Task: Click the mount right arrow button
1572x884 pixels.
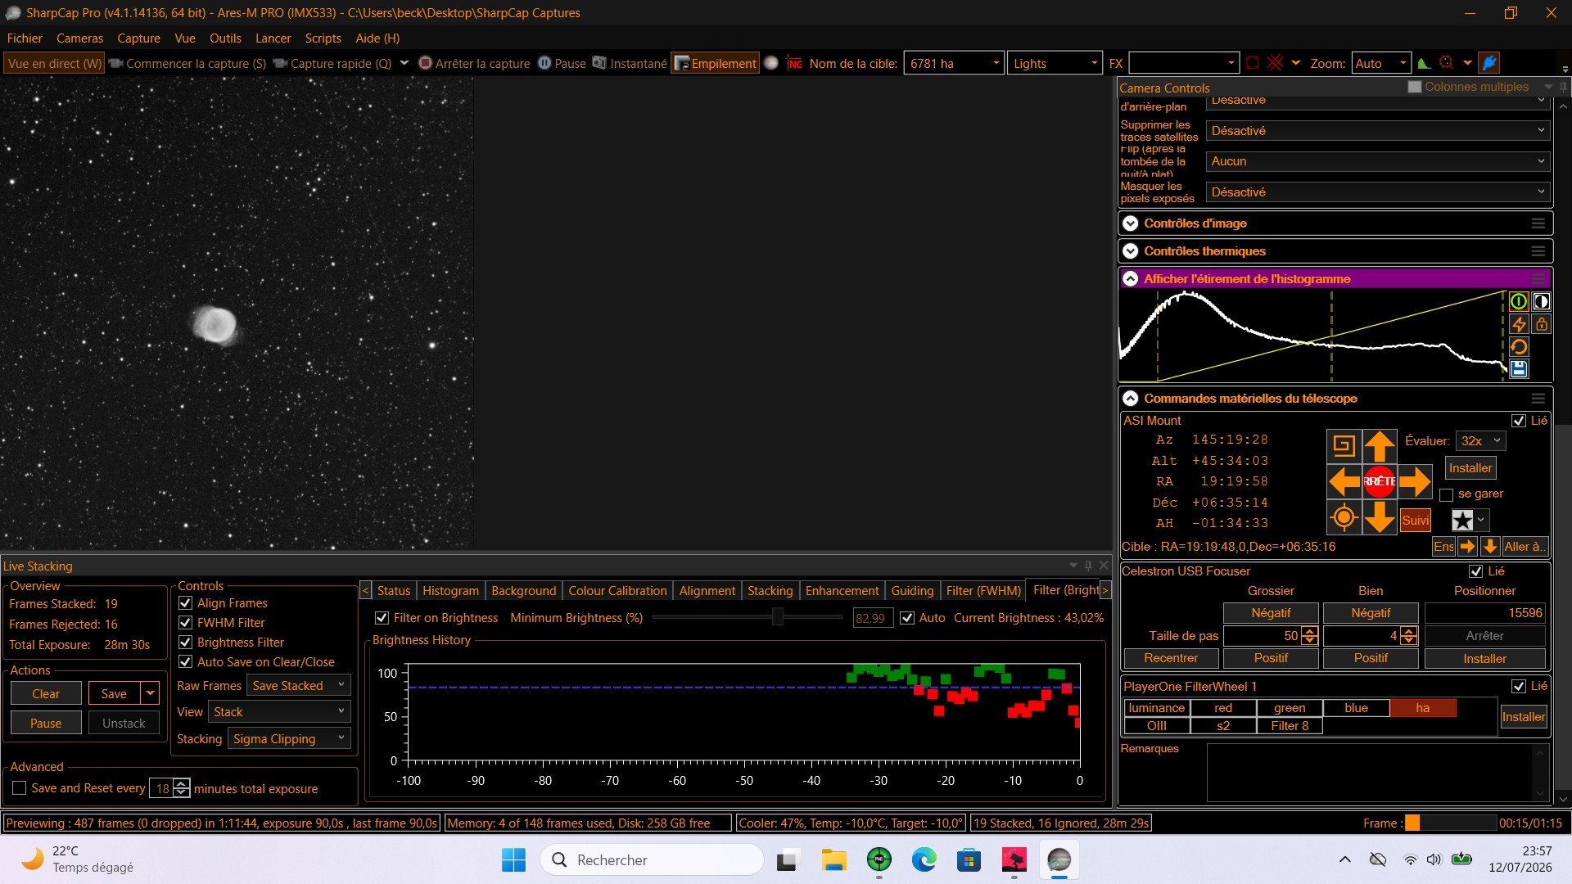Action: pyautogui.click(x=1415, y=481)
